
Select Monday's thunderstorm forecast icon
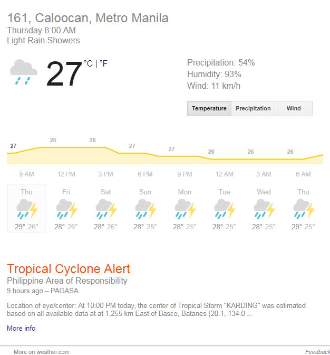[185, 209]
